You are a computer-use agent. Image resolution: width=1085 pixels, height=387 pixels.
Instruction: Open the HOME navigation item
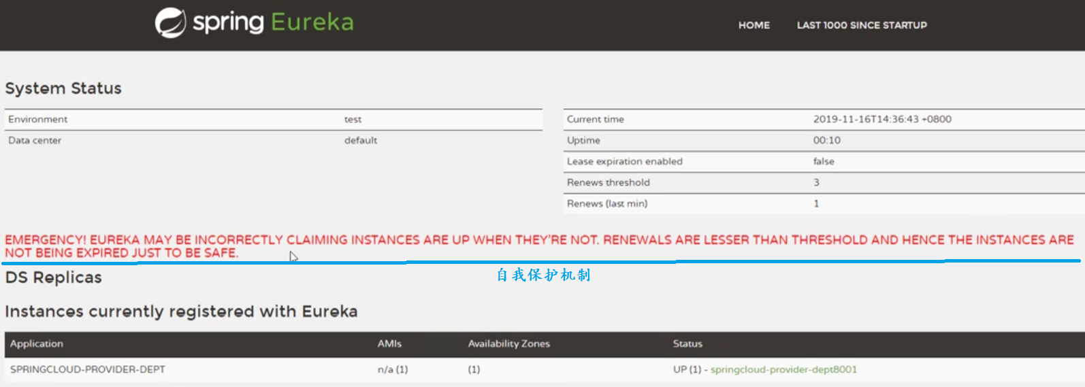[x=754, y=25]
